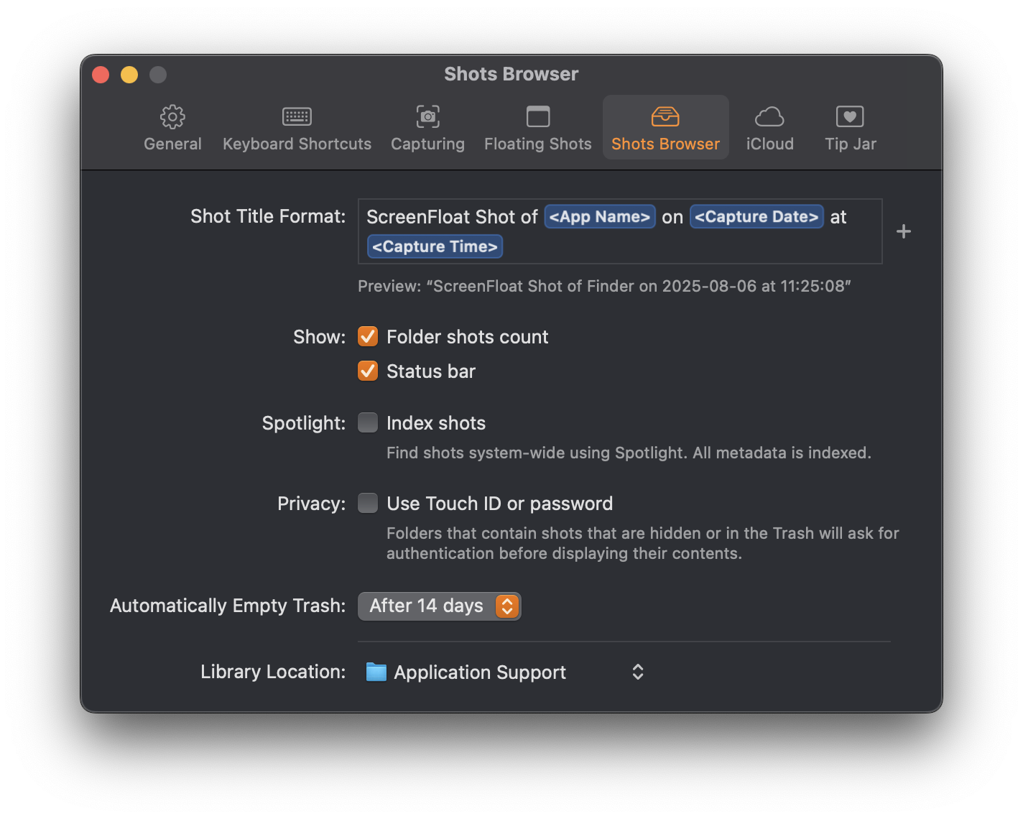Minimize the window with yellow button
Image resolution: width=1023 pixels, height=819 pixels.
tap(129, 75)
